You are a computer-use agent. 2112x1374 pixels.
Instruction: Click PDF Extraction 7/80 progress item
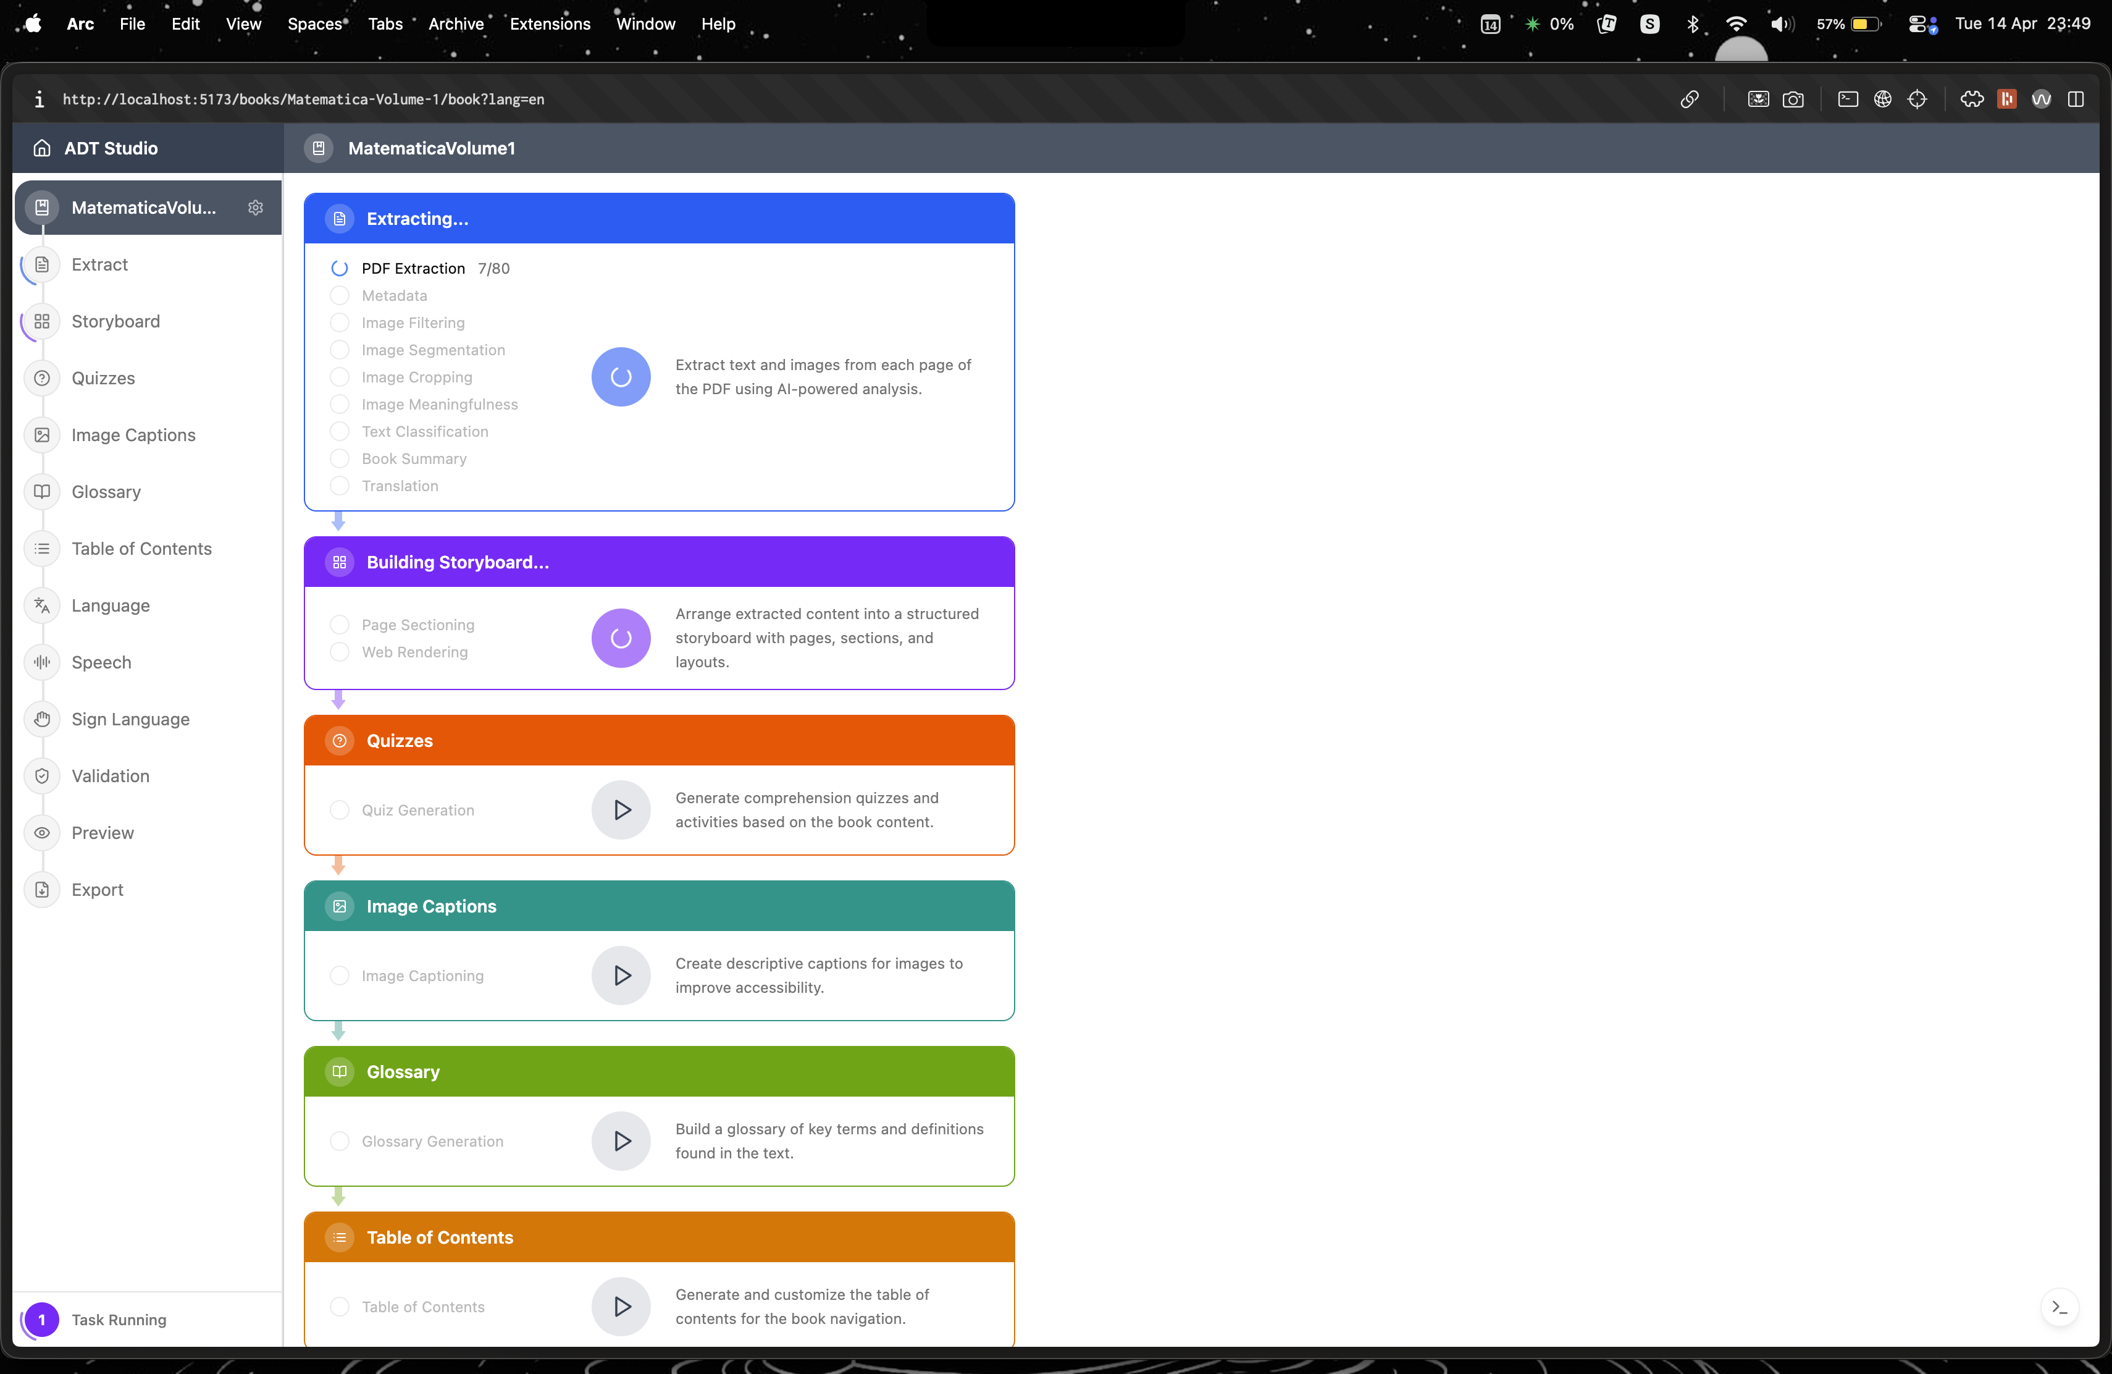pos(420,268)
